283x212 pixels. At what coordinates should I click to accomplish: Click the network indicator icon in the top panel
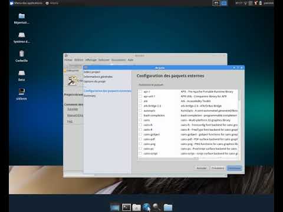click(246, 3)
